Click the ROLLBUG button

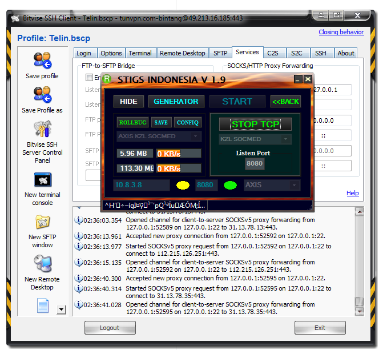tap(133, 122)
